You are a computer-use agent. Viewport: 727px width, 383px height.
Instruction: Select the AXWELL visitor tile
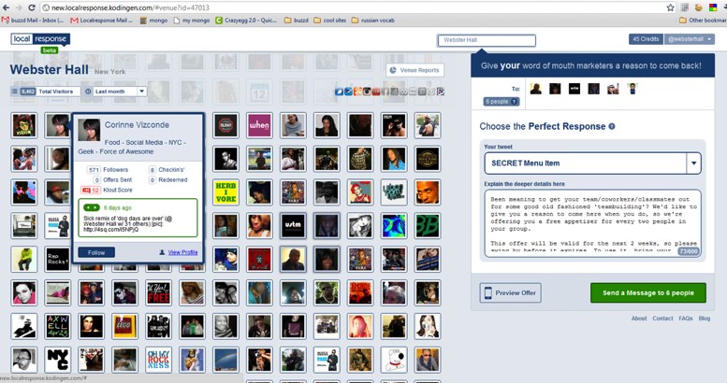[58, 326]
